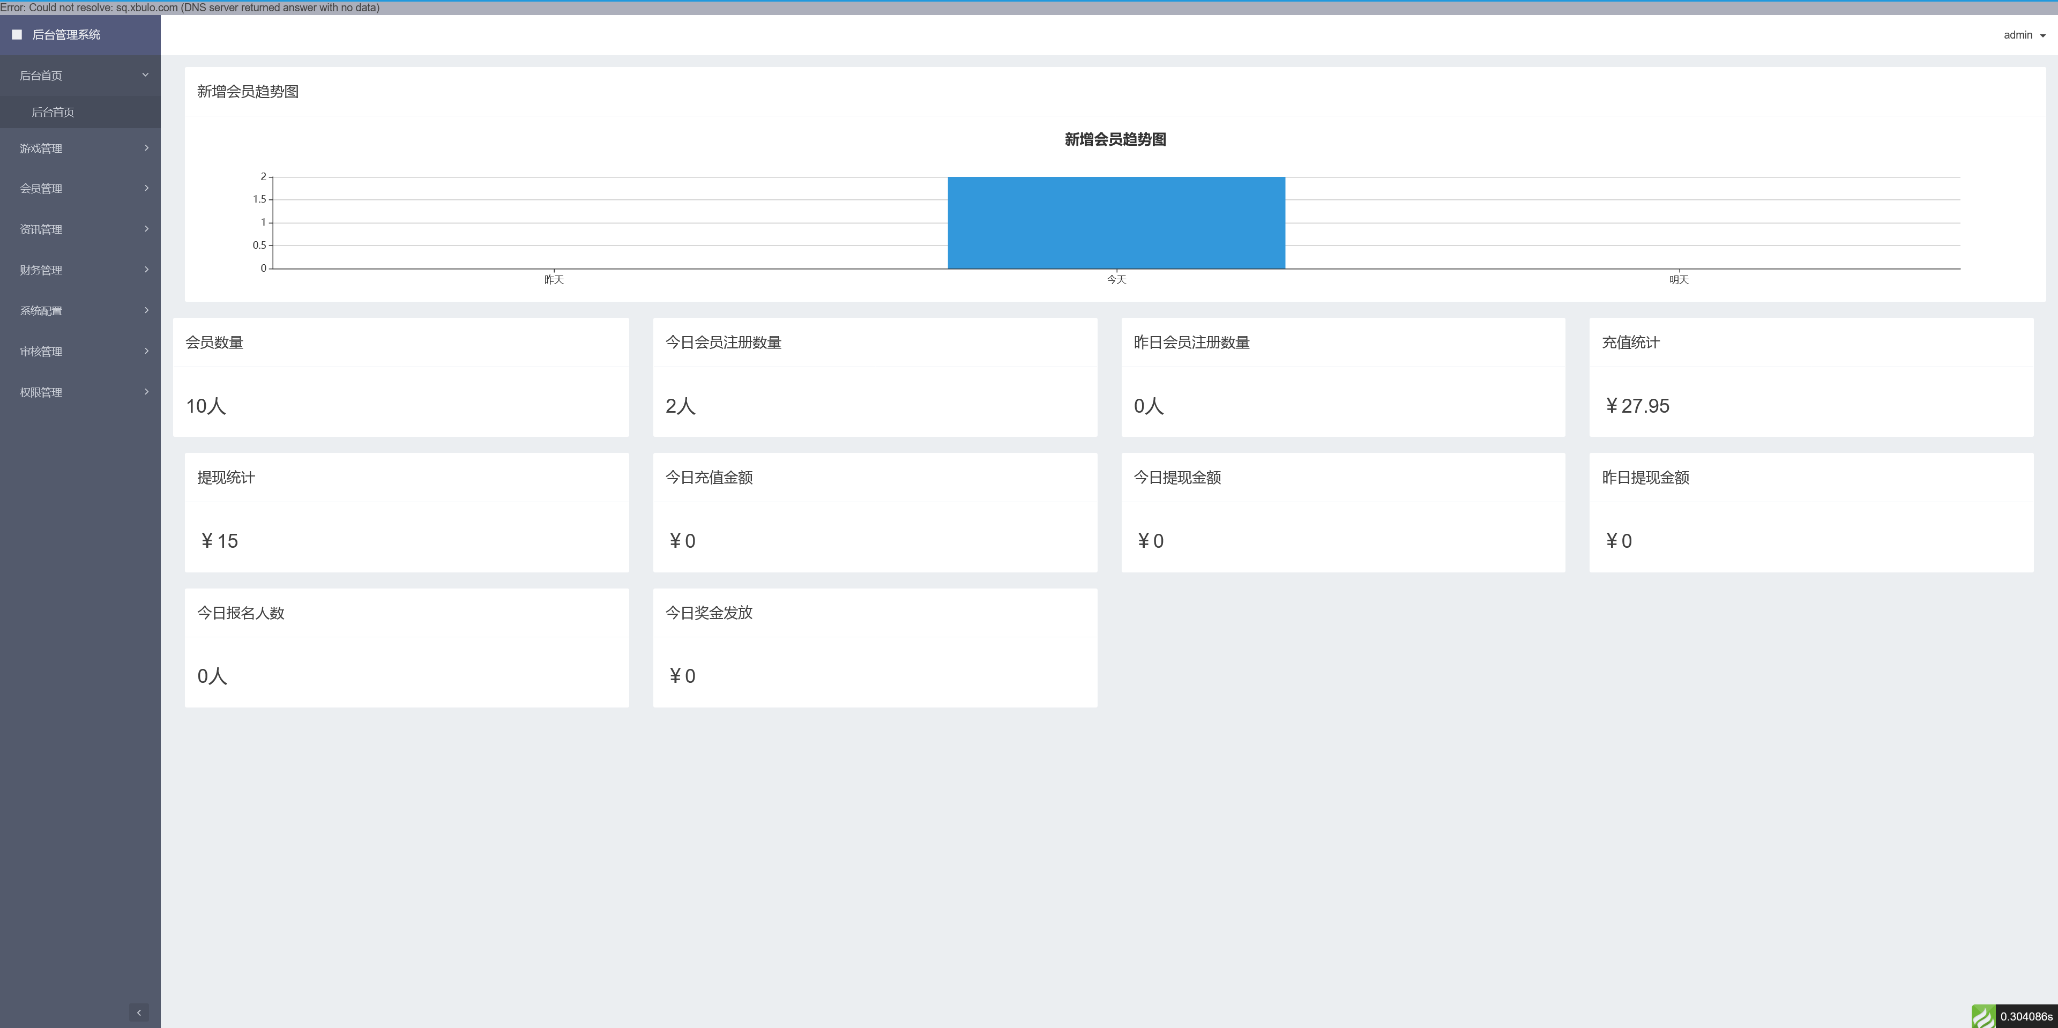Expand the 系统配置 menu

(80, 311)
